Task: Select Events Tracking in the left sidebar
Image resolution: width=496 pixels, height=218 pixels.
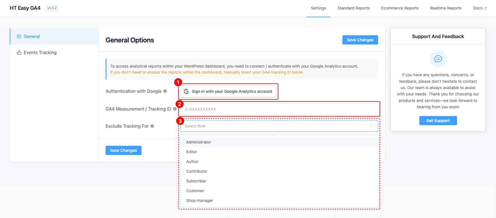Action: click(54, 52)
